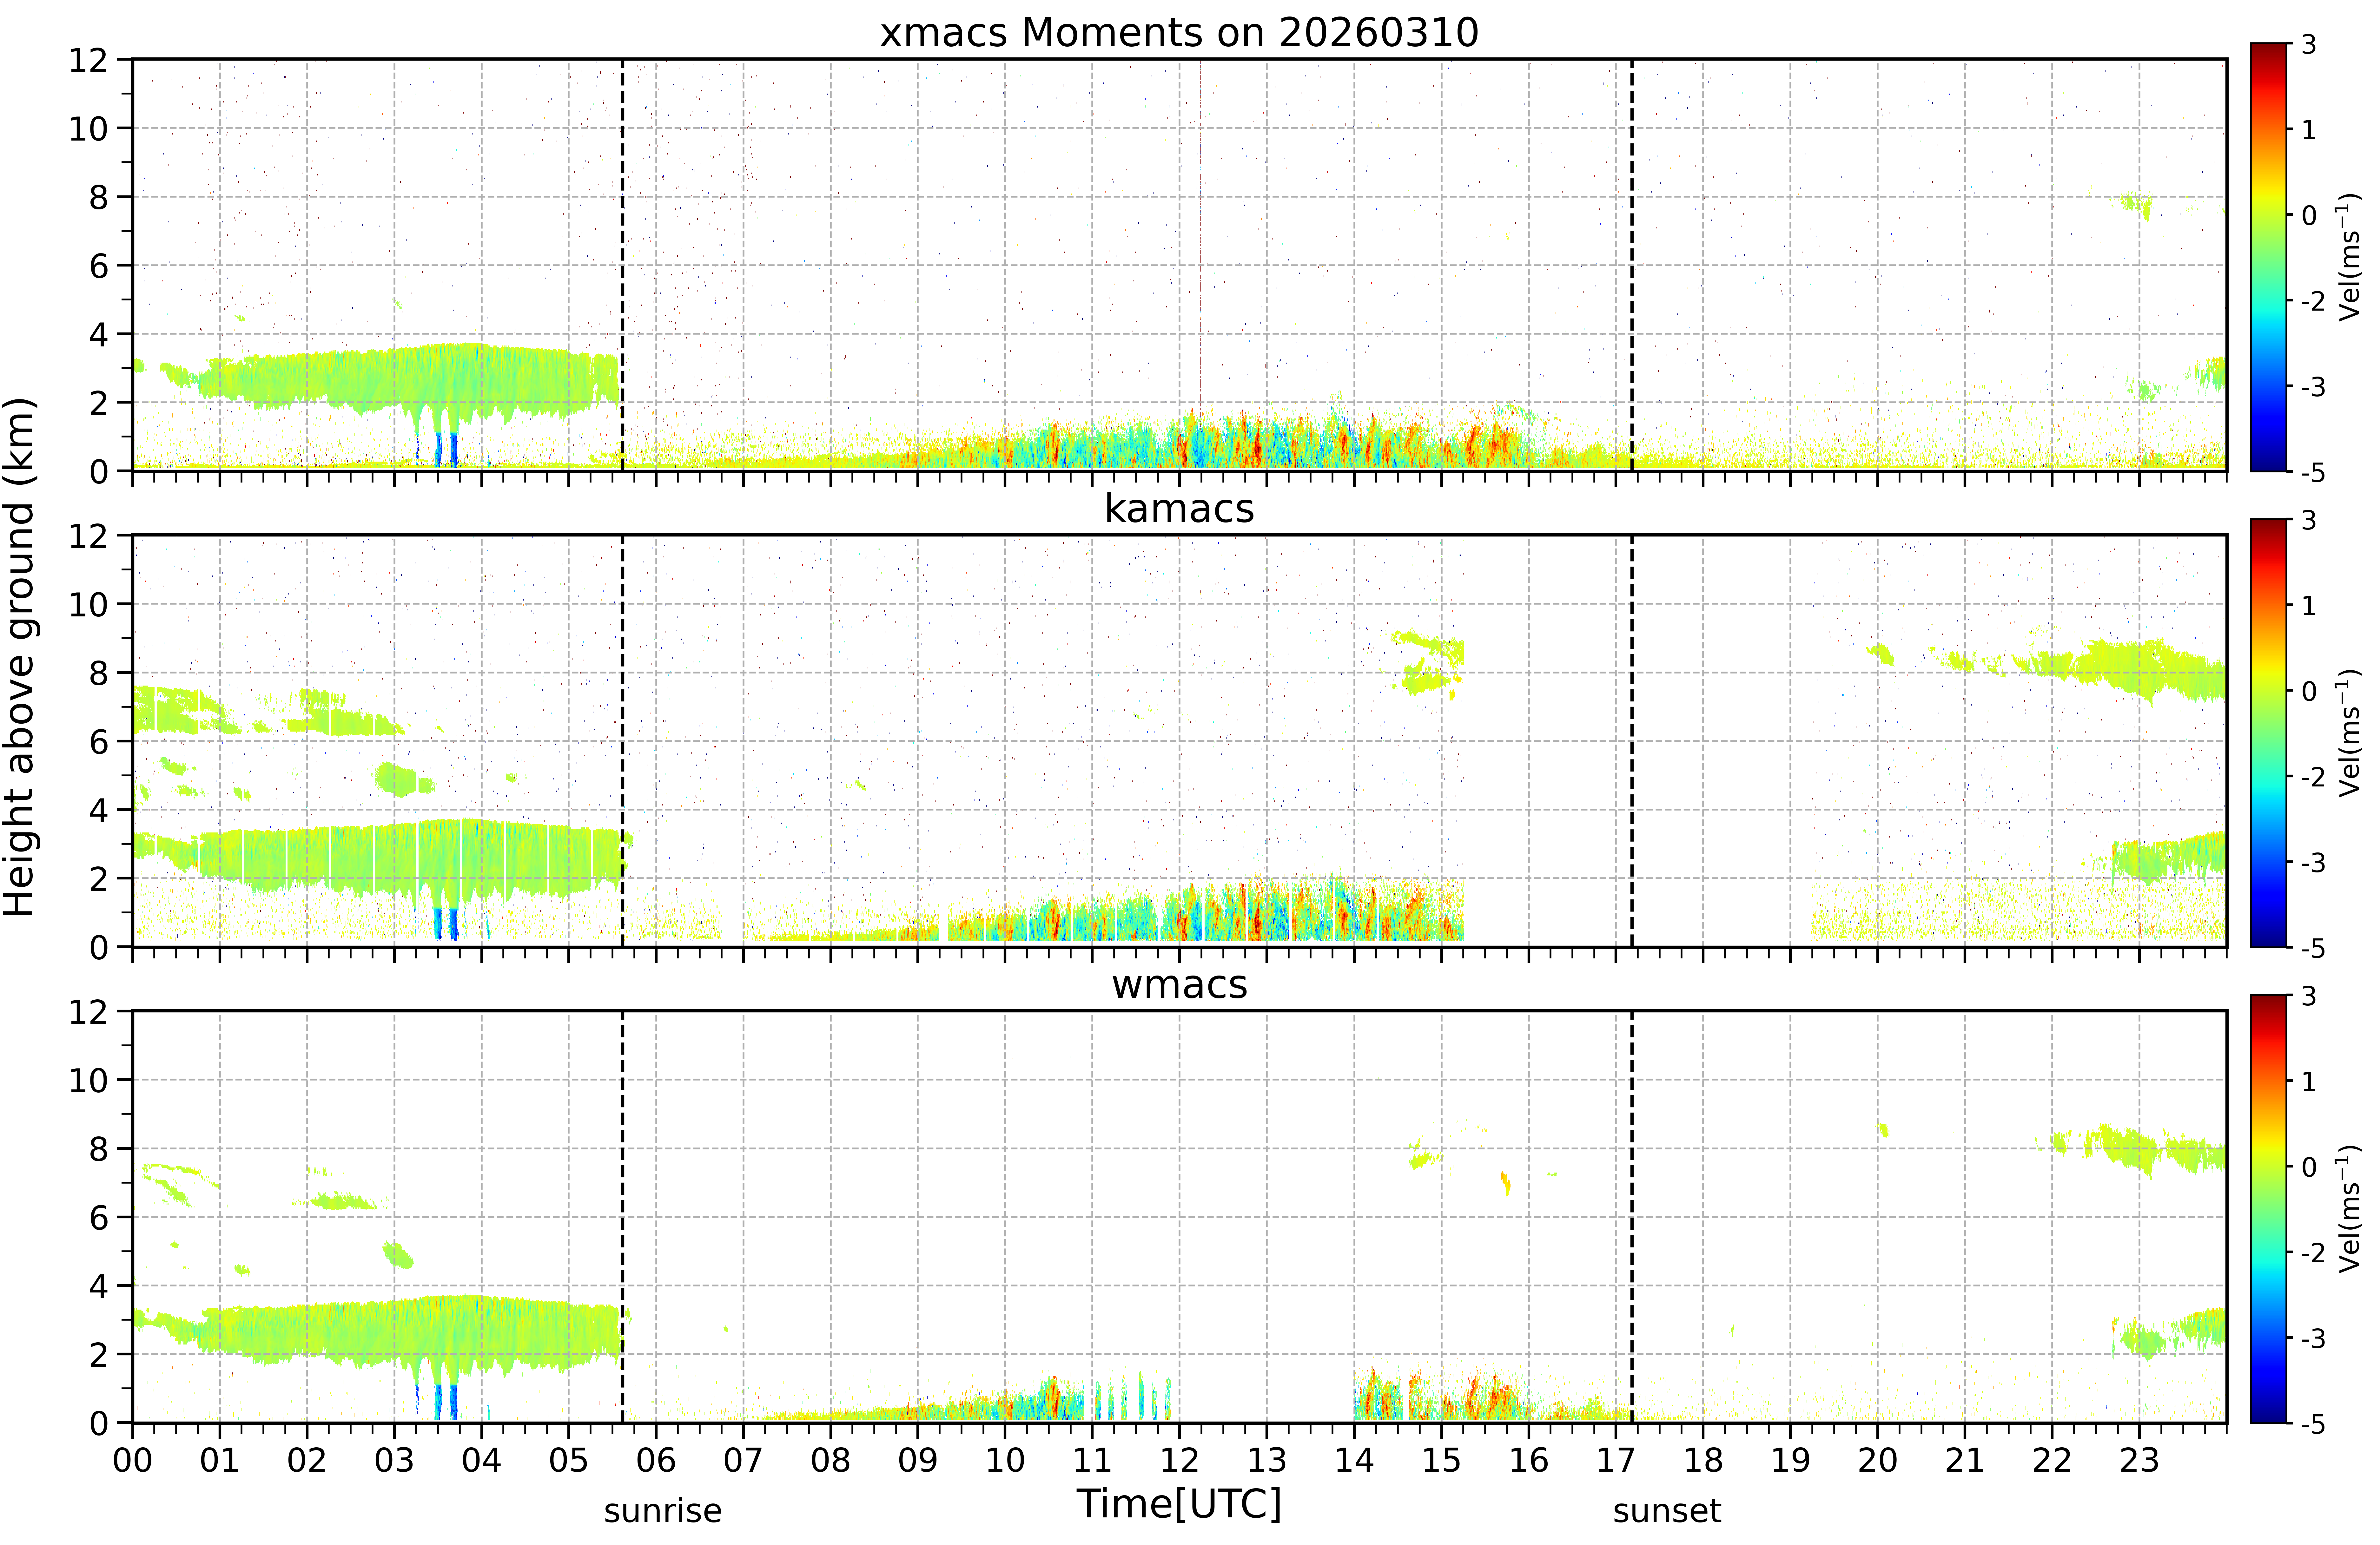Click the "18" time tick label

(x=1703, y=1460)
